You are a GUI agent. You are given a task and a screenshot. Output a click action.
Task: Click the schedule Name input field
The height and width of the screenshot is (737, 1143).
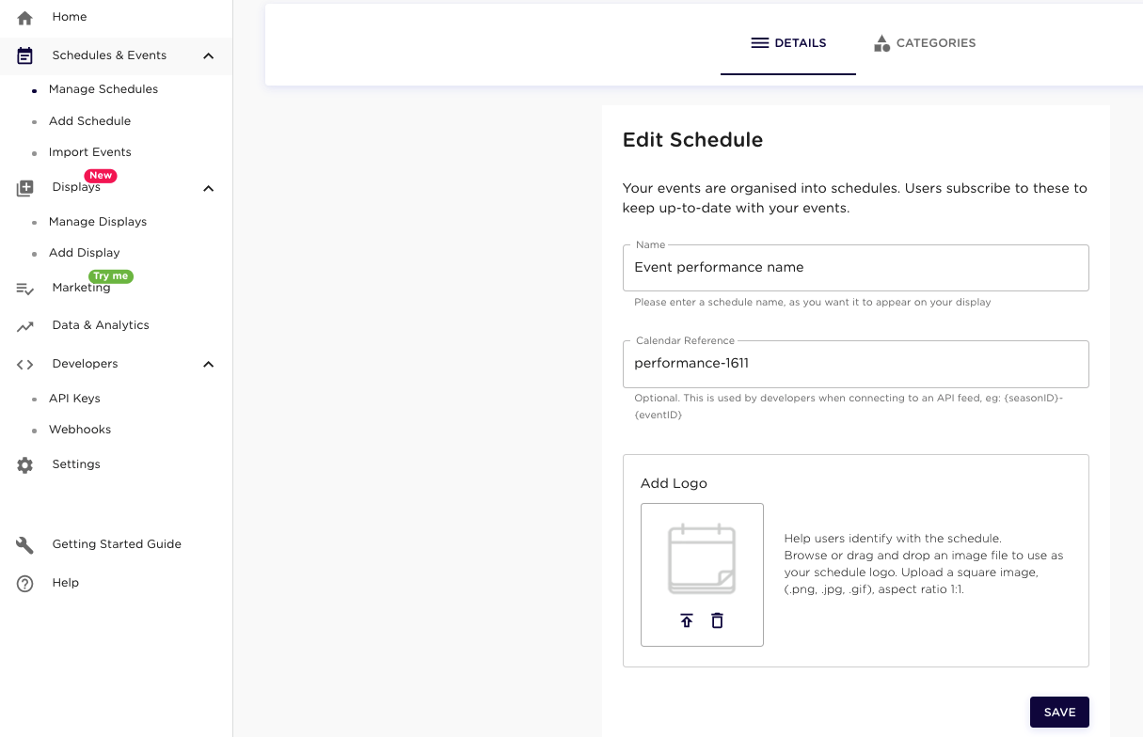855,268
